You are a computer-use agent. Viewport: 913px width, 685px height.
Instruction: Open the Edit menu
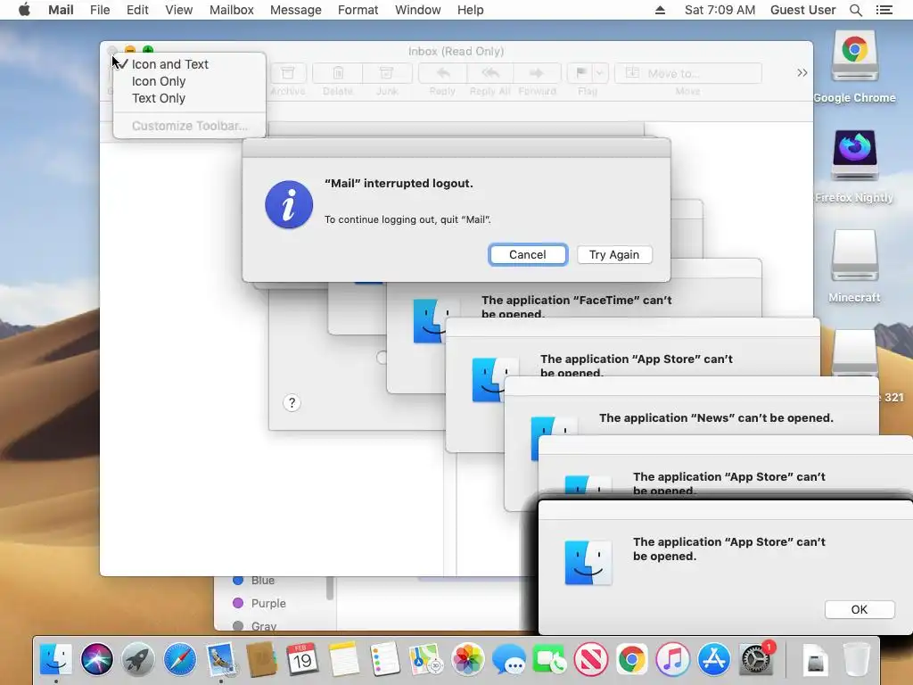pyautogui.click(x=137, y=10)
